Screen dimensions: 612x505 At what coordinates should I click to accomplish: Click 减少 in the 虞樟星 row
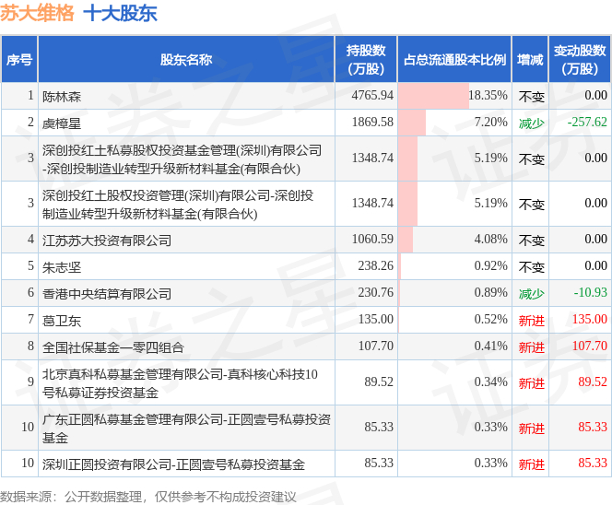pyautogui.click(x=531, y=123)
